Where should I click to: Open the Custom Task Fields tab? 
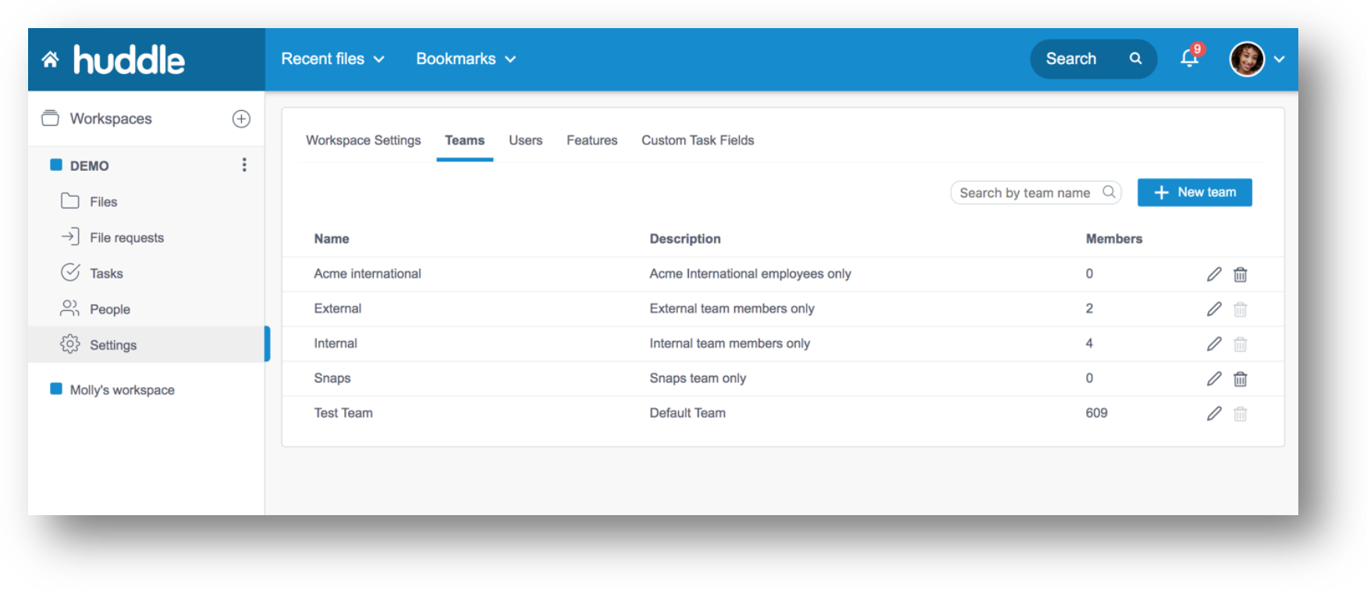[698, 140]
